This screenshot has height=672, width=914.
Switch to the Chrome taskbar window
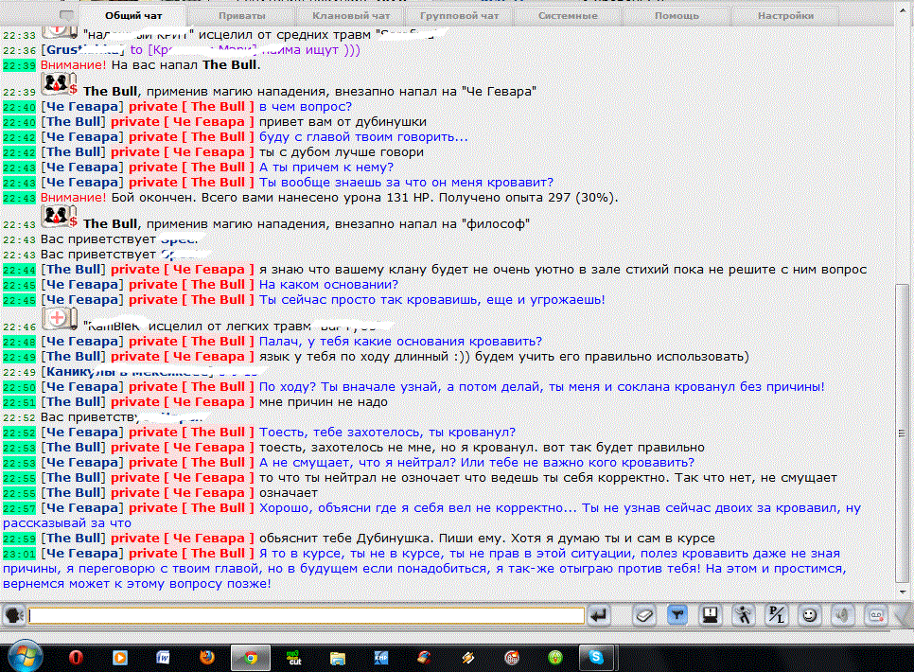tap(251, 658)
